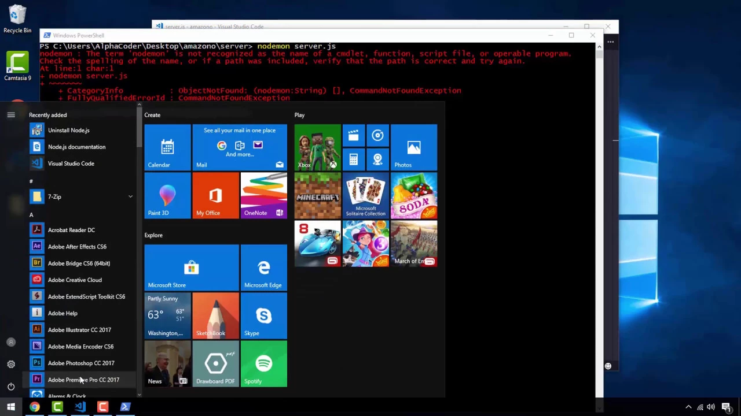Open March of Empires tile
This screenshot has height=416, width=741.
coord(413,243)
